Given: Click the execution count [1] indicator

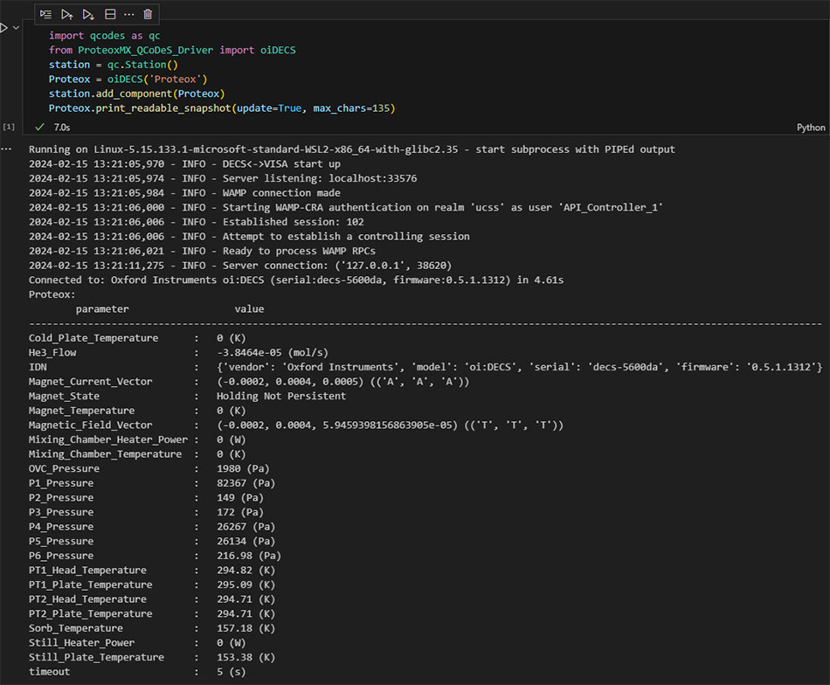Looking at the screenshot, I should (9, 128).
